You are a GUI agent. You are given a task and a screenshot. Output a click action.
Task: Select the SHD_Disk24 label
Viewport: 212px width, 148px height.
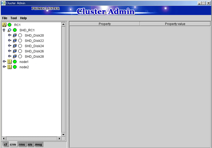(34, 46)
